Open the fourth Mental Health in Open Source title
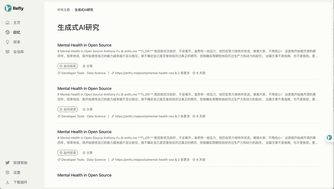The image size is (334, 189). pos(84,175)
